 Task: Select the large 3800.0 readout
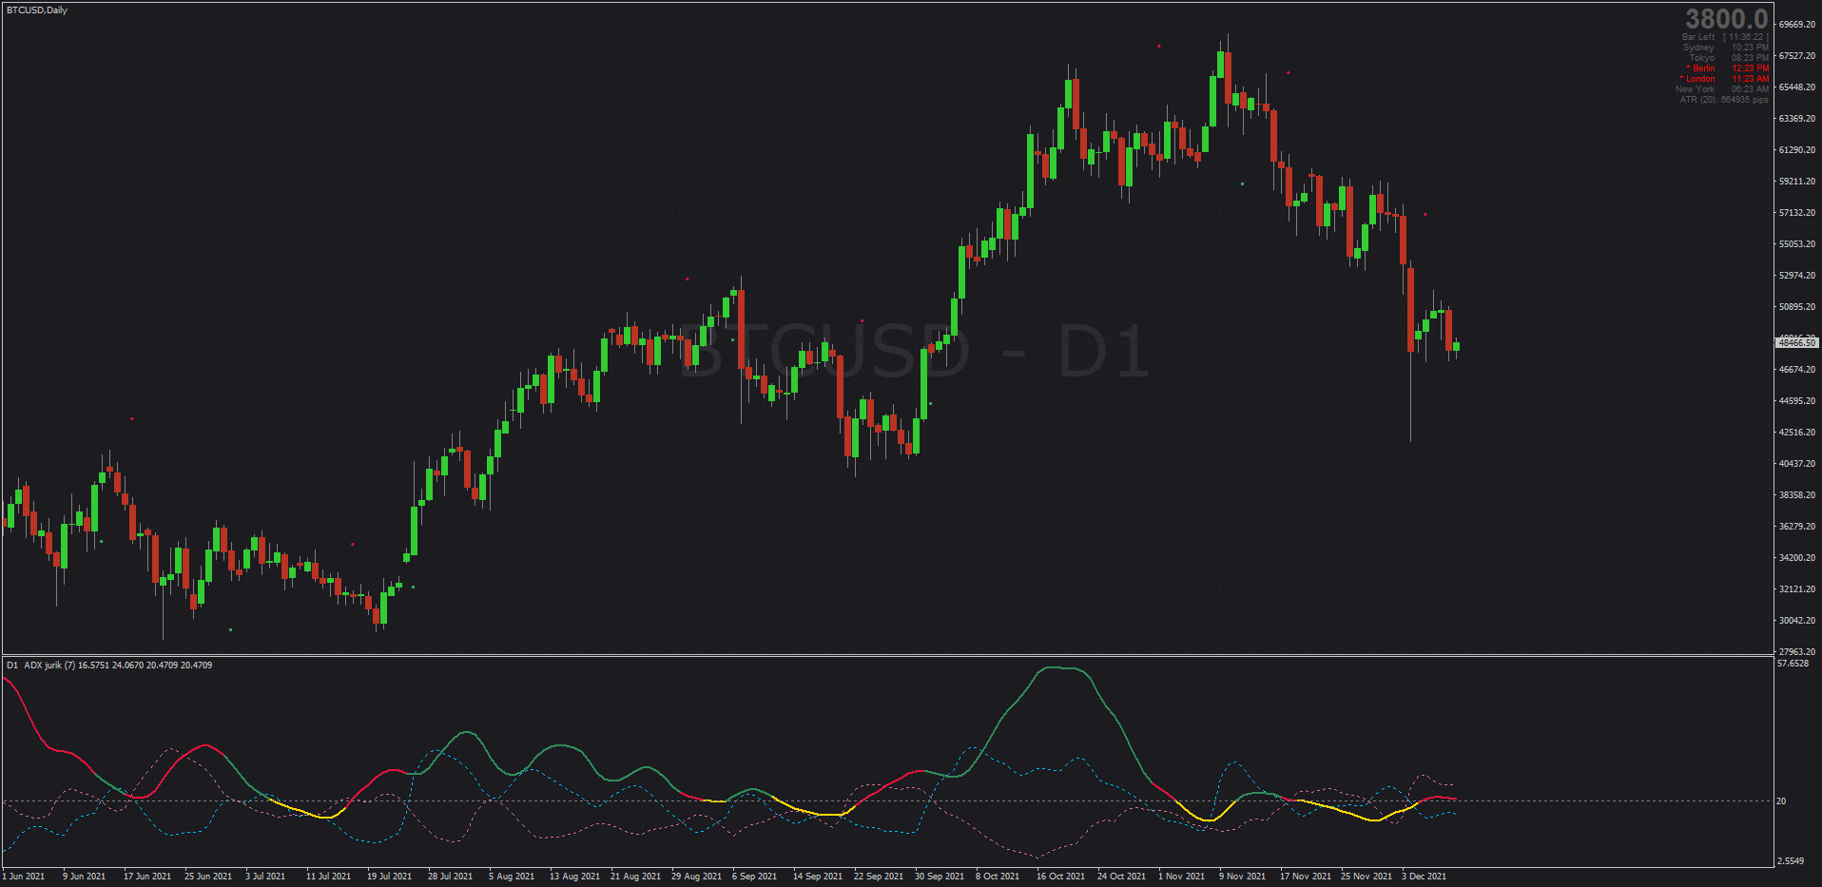1727,19
